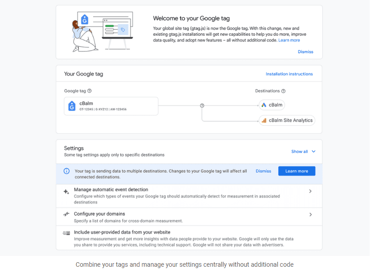Expand Settings with Show all chevron

(314, 152)
